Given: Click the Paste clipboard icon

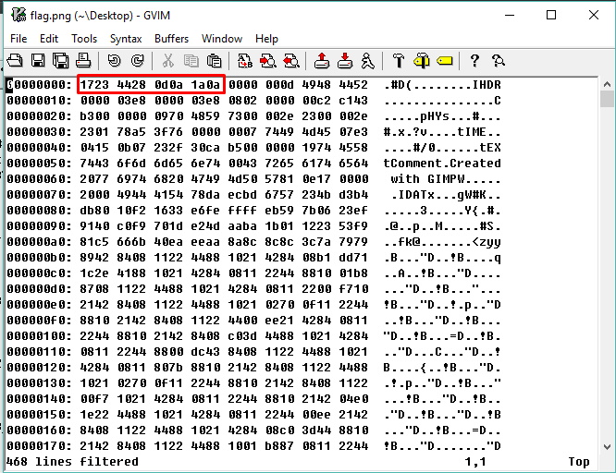Looking at the screenshot, I should point(214,61).
